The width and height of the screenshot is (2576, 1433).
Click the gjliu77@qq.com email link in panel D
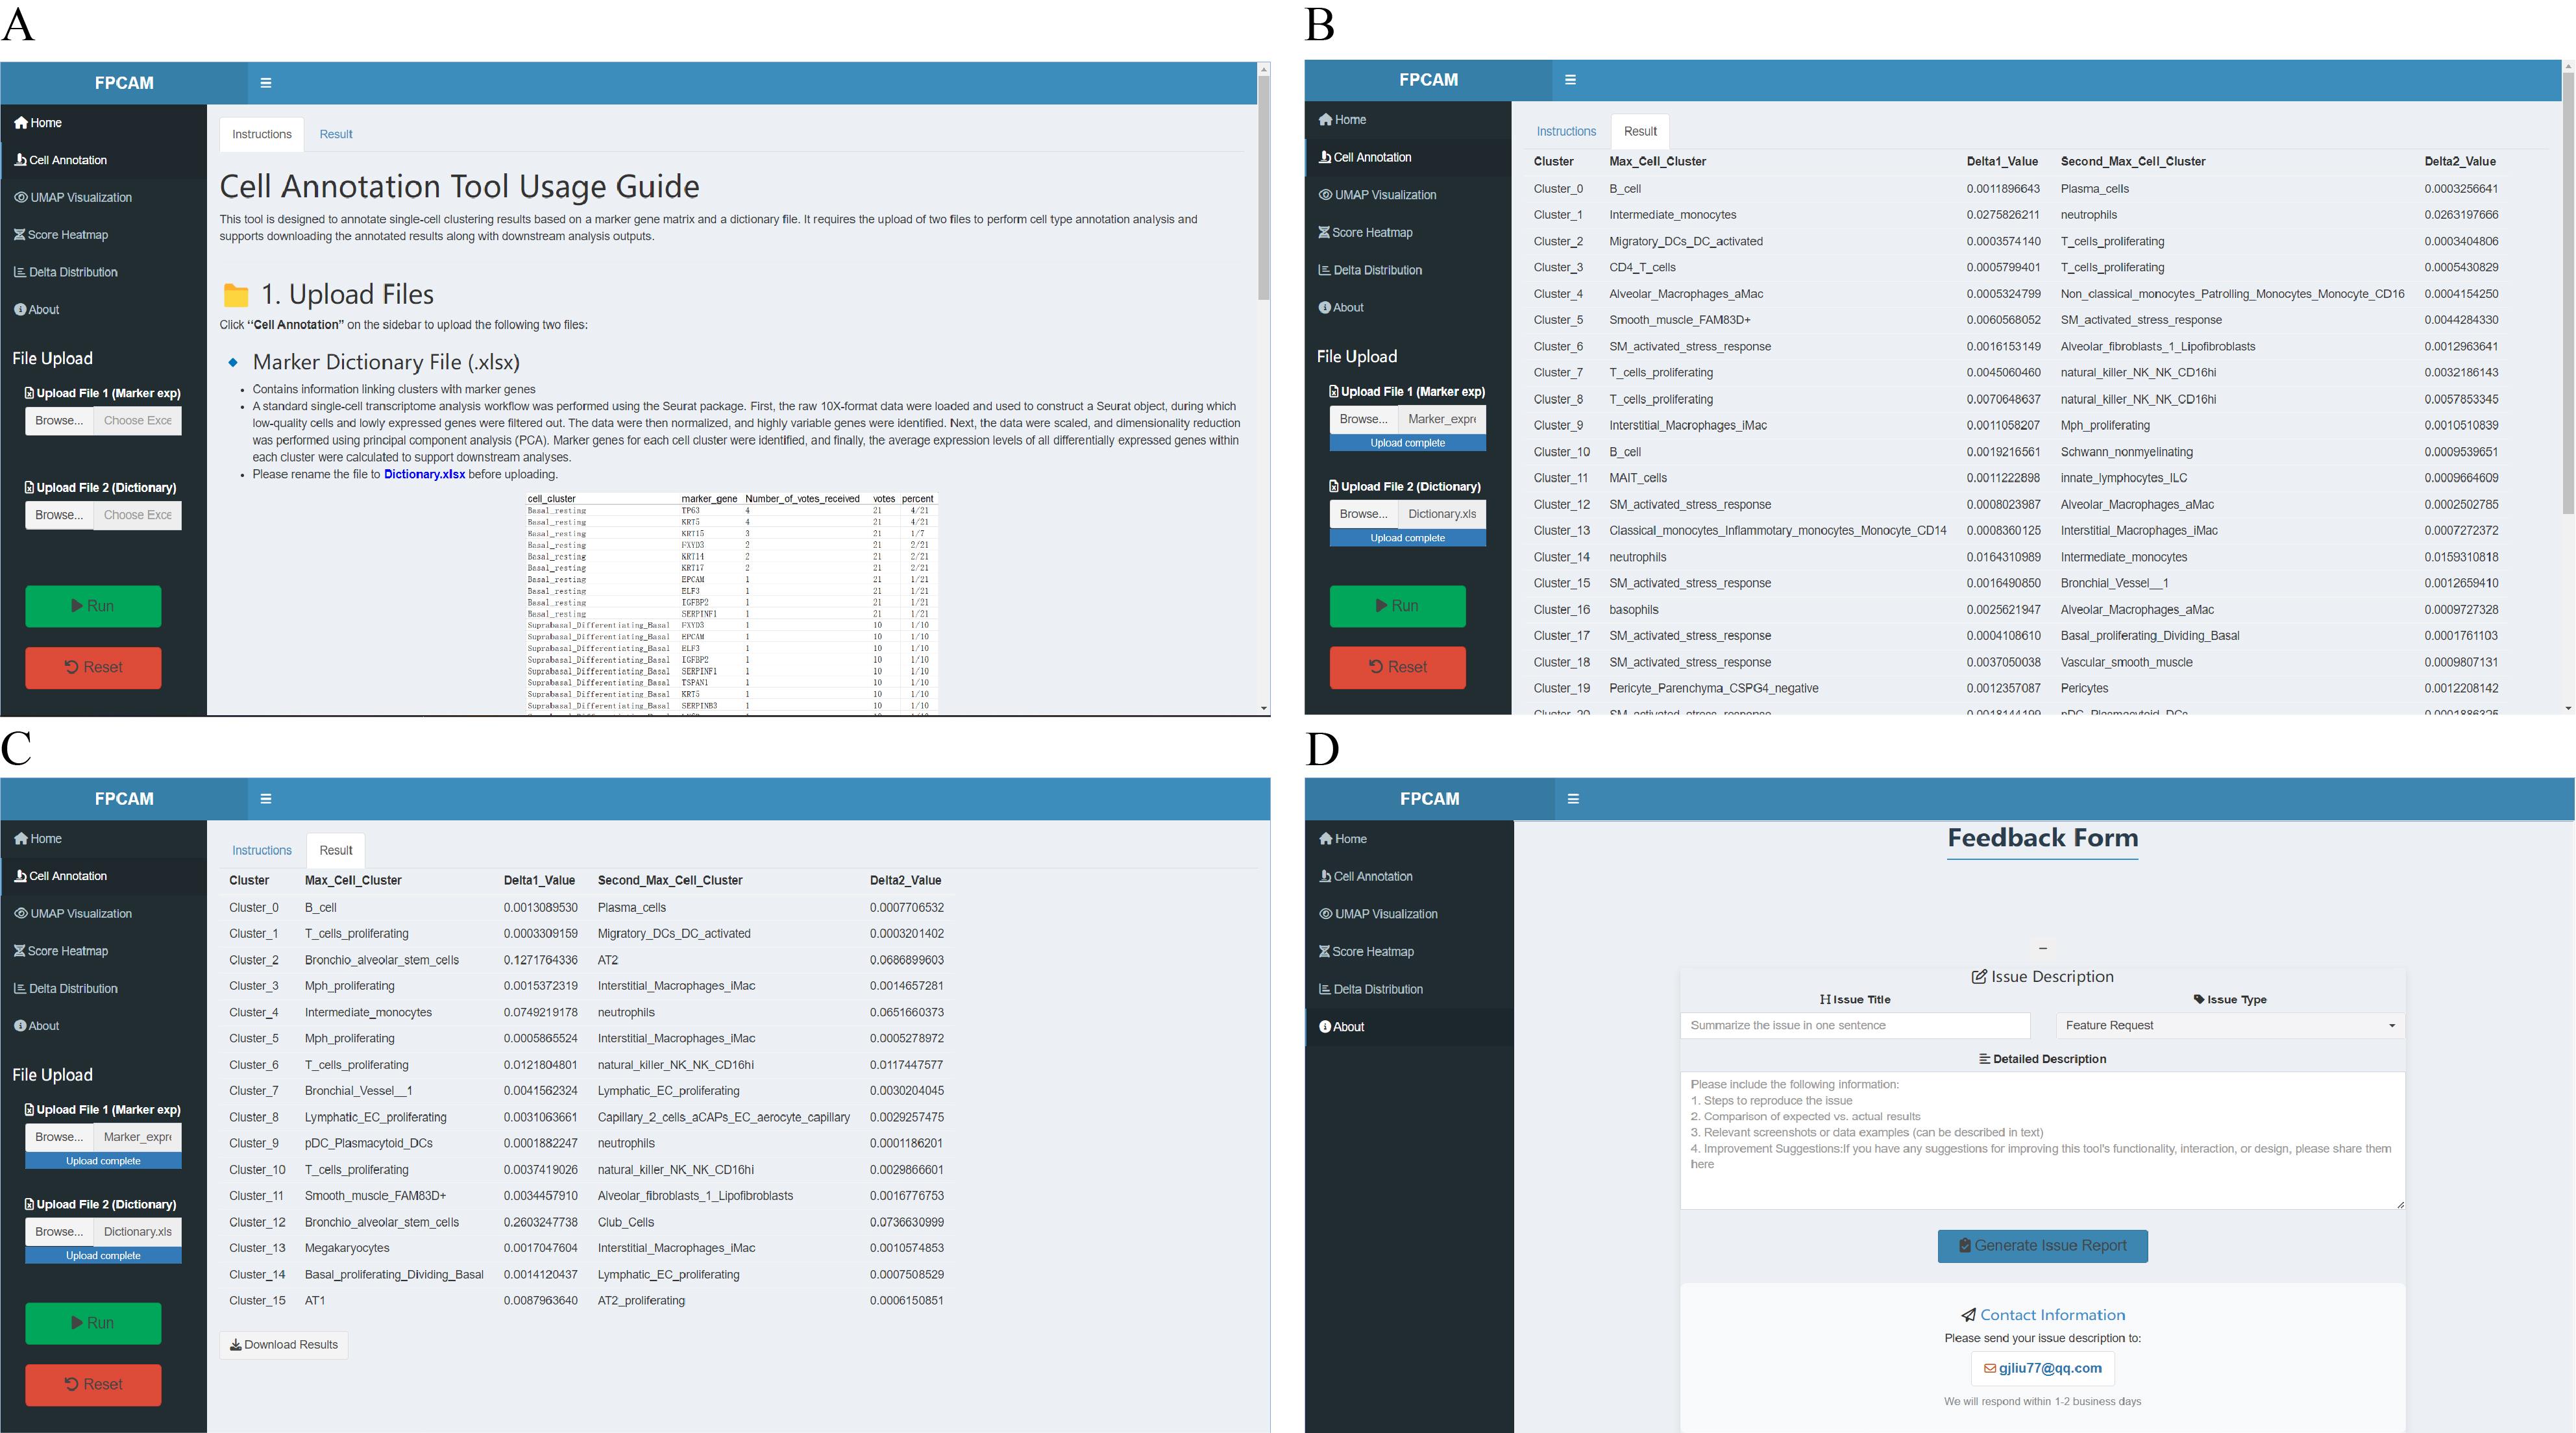point(2043,1369)
